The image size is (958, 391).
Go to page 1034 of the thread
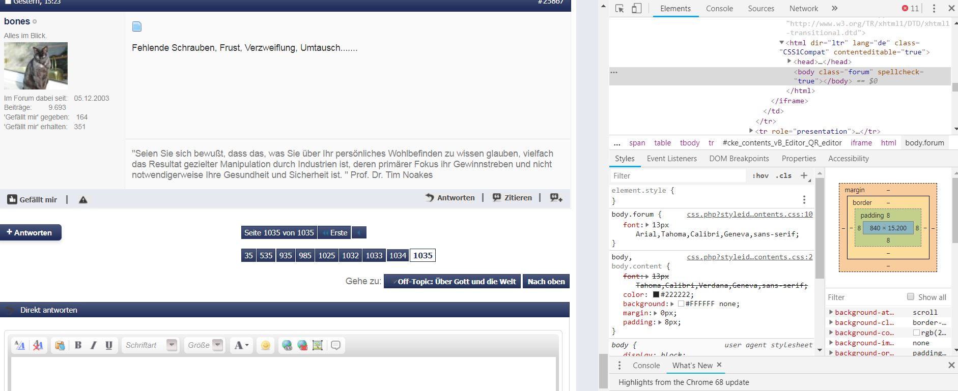tap(398, 255)
